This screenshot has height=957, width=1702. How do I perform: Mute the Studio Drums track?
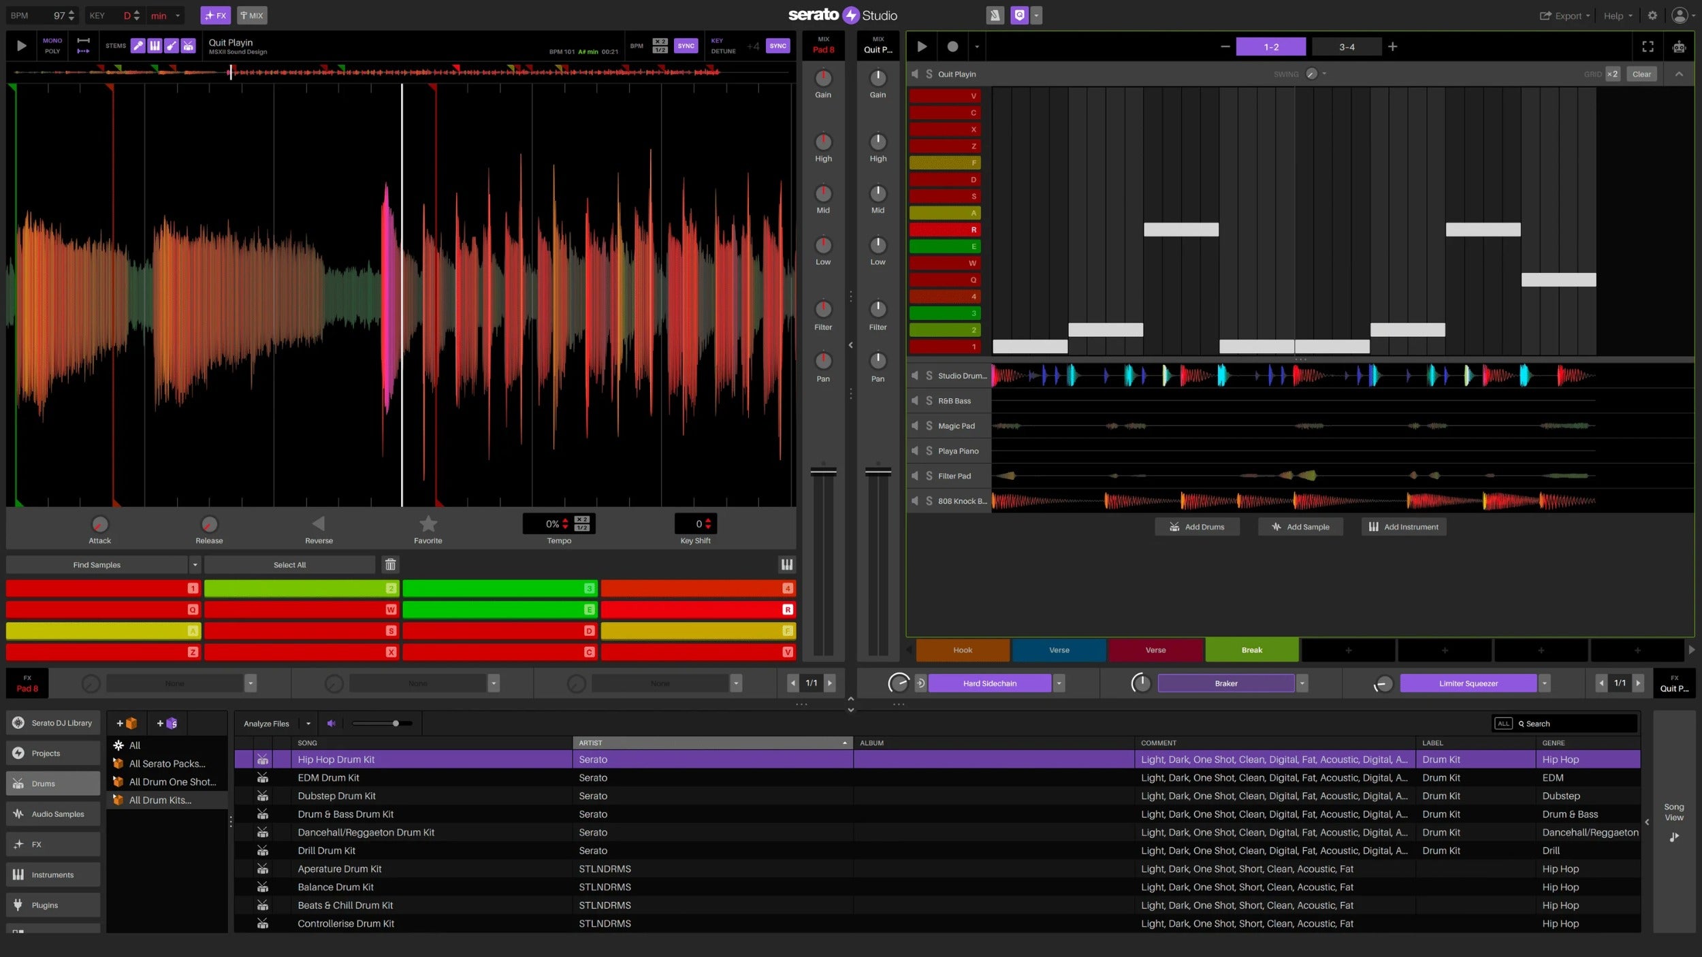[x=914, y=375]
